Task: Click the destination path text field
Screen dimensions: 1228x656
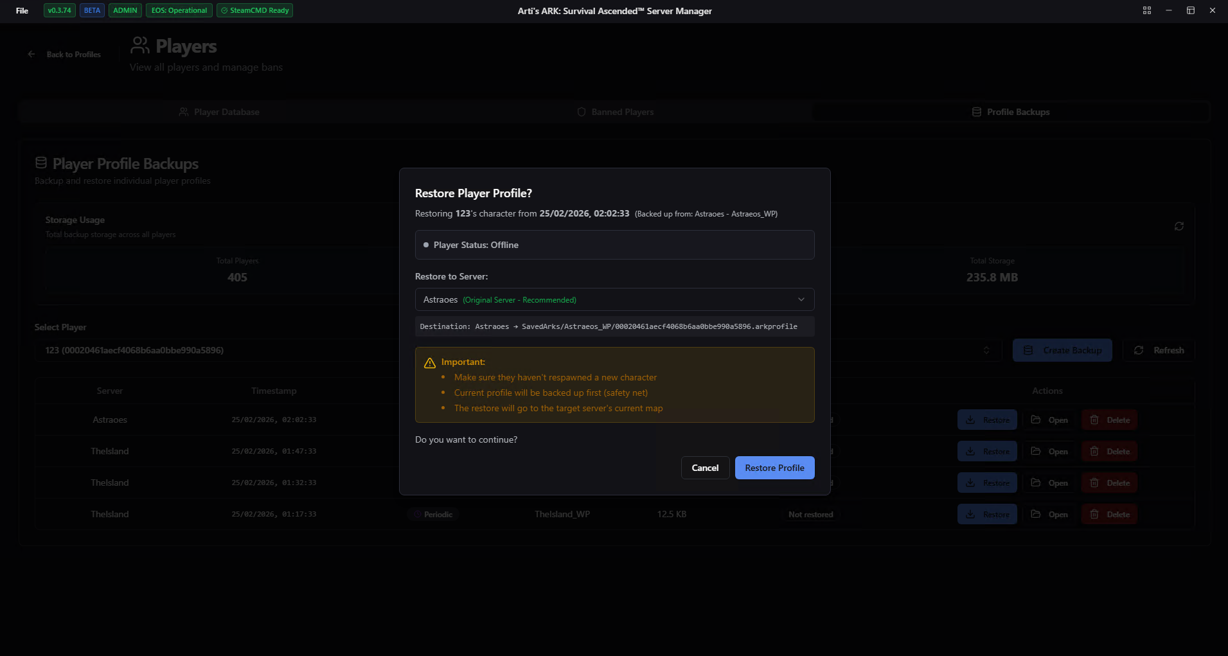Action: coord(614,326)
